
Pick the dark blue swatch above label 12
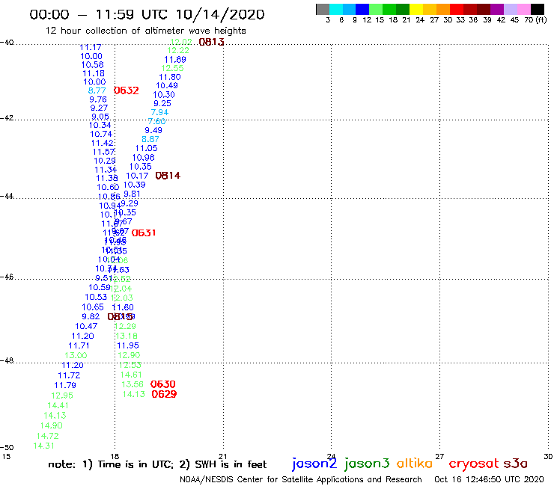(x=362, y=9)
